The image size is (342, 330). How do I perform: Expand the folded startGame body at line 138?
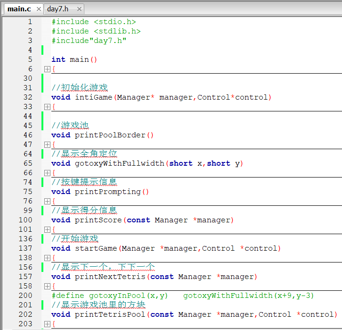pyautogui.click(x=47, y=258)
